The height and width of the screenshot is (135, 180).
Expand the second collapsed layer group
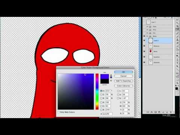[147, 30]
